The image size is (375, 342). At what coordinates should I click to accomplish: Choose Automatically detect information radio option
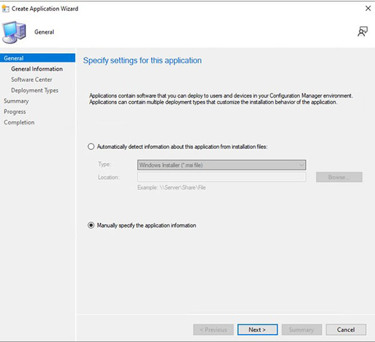[x=92, y=146]
